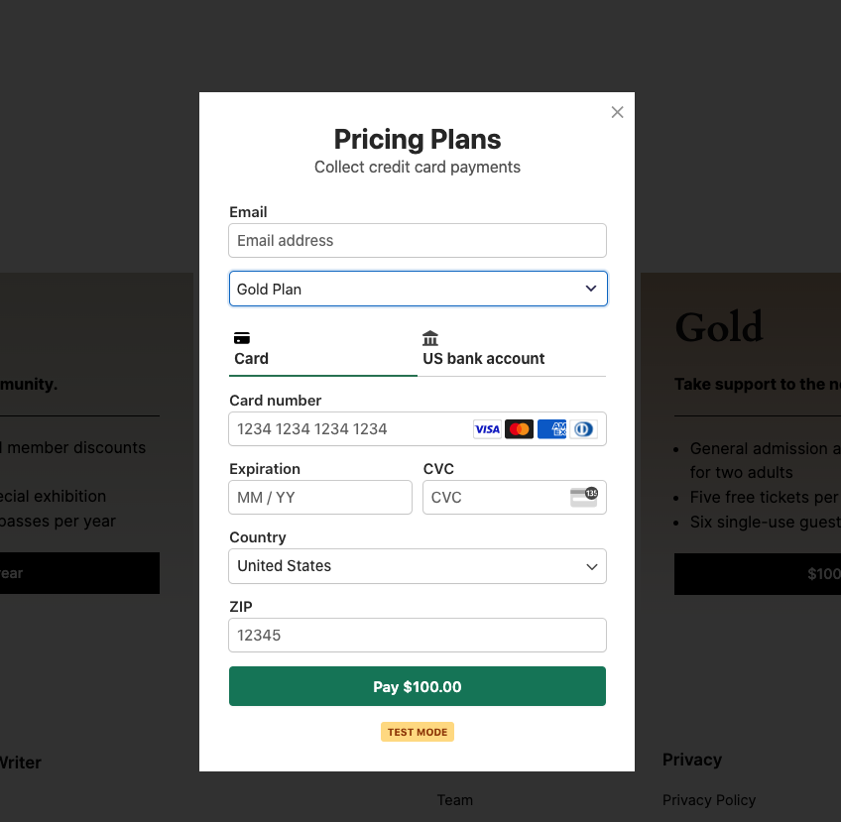Open the Privacy Policy link
The image size is (841, 822).
(709, 800)
